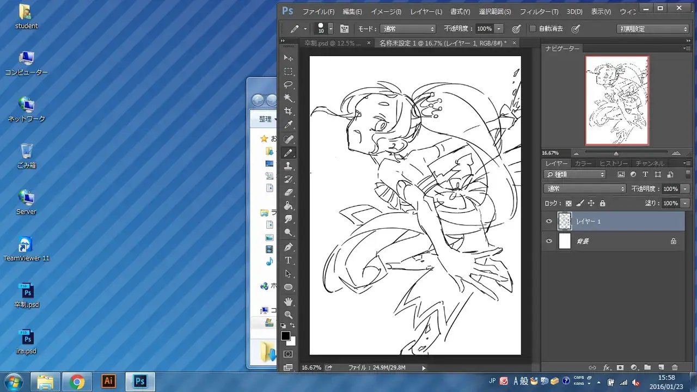This screenshot has height=392, width=697.
Task: Choose the Paint Bucket tool
Action: tap(289, 206)
